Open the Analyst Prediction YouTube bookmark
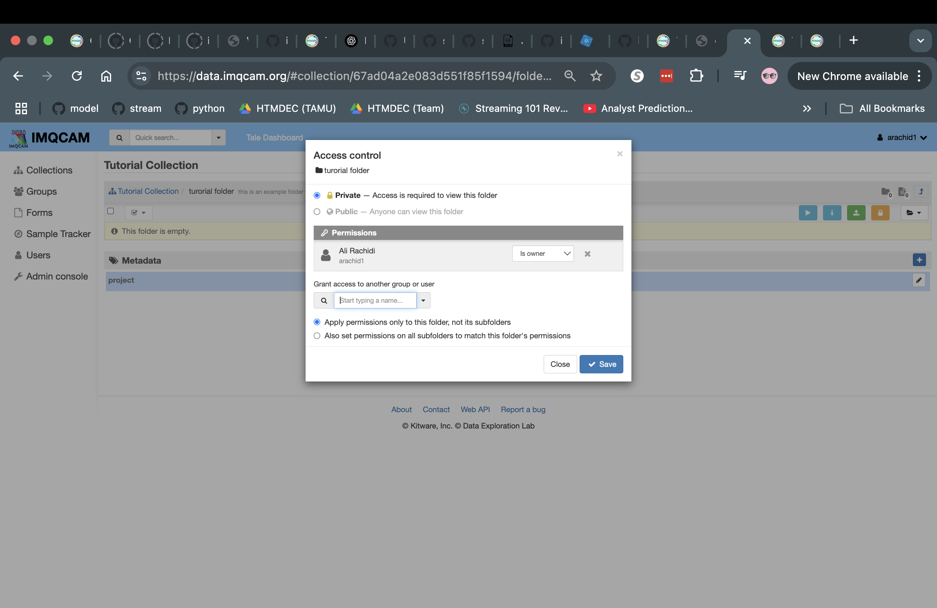Image resolution: width=937 pixels, height=608 pixels. 638,109
